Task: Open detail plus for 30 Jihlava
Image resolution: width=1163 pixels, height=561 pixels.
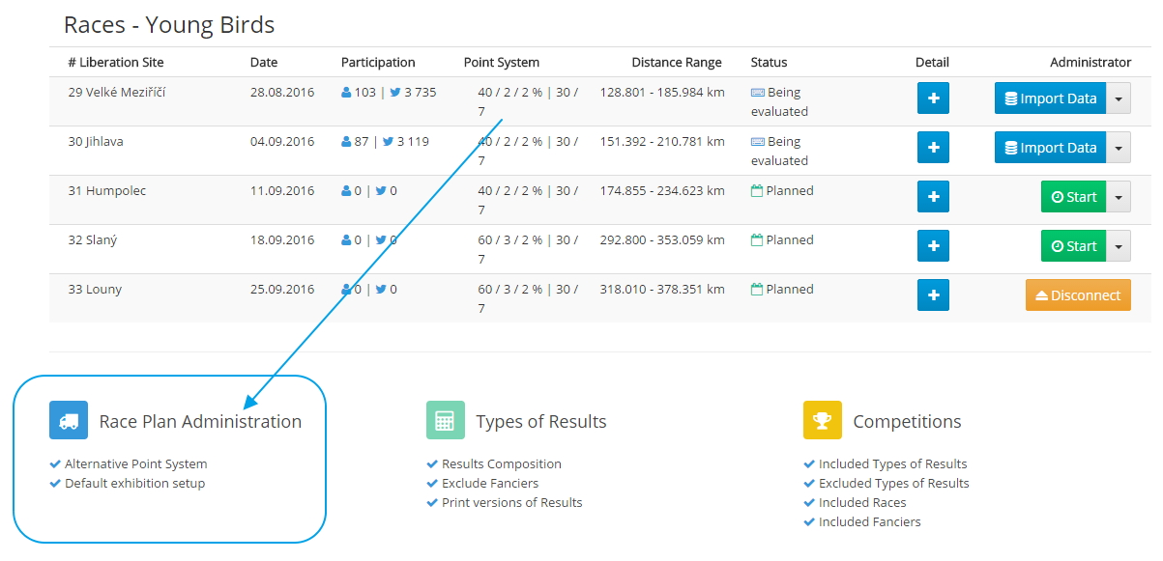Action: pos(933,148)
